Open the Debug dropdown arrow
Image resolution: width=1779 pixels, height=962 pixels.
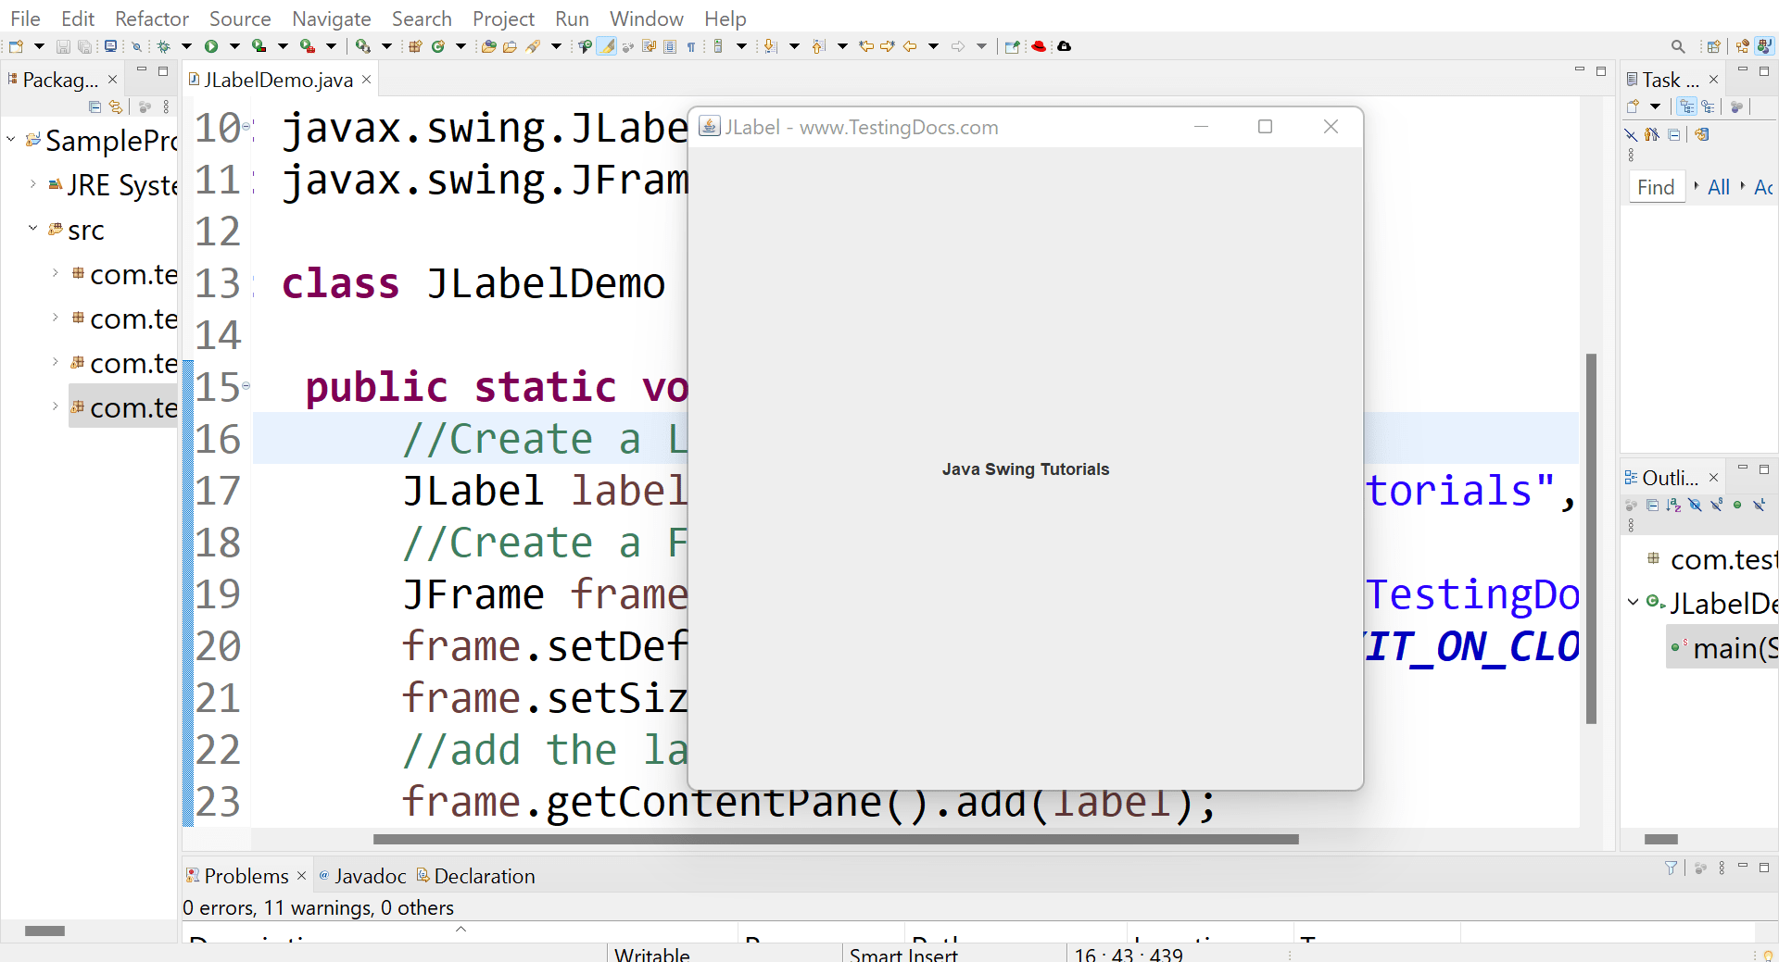186,46
